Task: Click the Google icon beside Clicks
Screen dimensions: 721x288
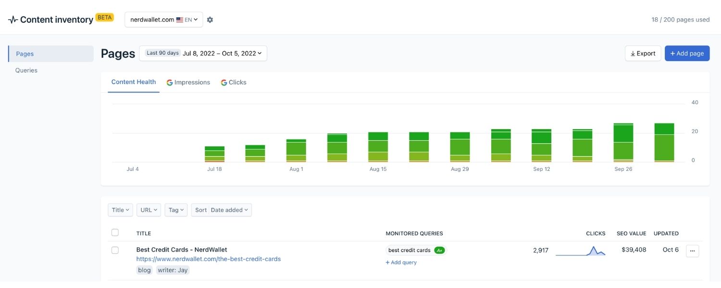Action: (x=223, y=82)
